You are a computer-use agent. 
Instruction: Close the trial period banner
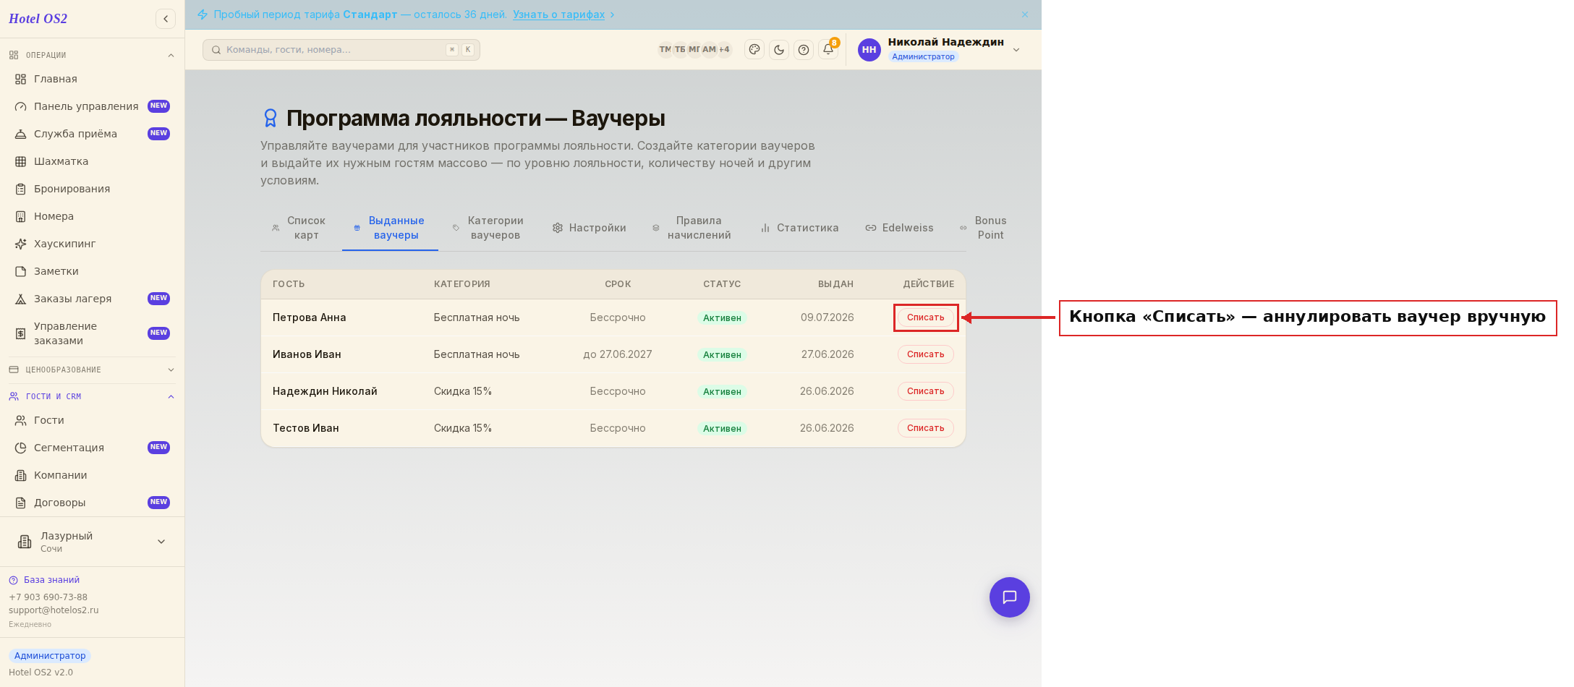(1025, 14)
